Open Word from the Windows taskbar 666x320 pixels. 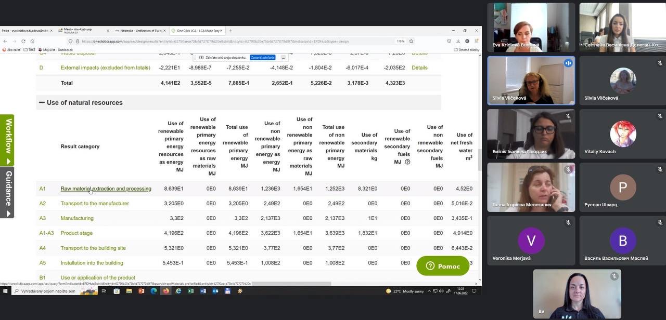point(203,291)
